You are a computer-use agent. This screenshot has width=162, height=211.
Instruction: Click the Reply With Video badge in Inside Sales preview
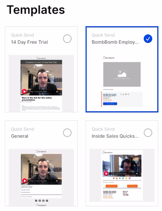click(125, 193)
